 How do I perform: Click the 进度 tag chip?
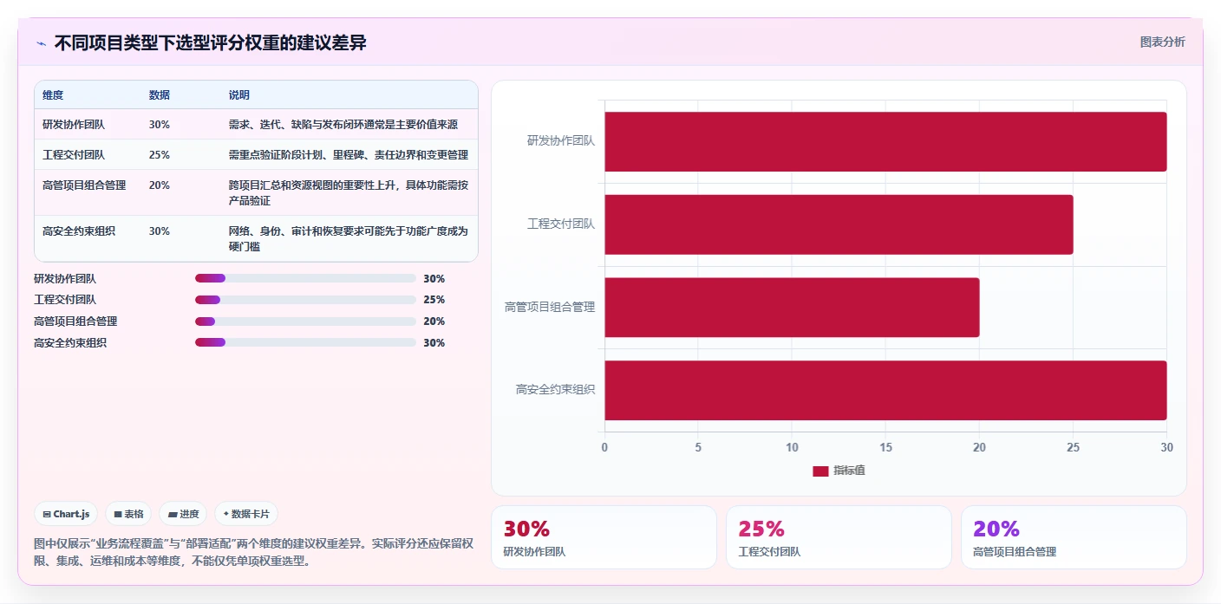coord(183,514)
